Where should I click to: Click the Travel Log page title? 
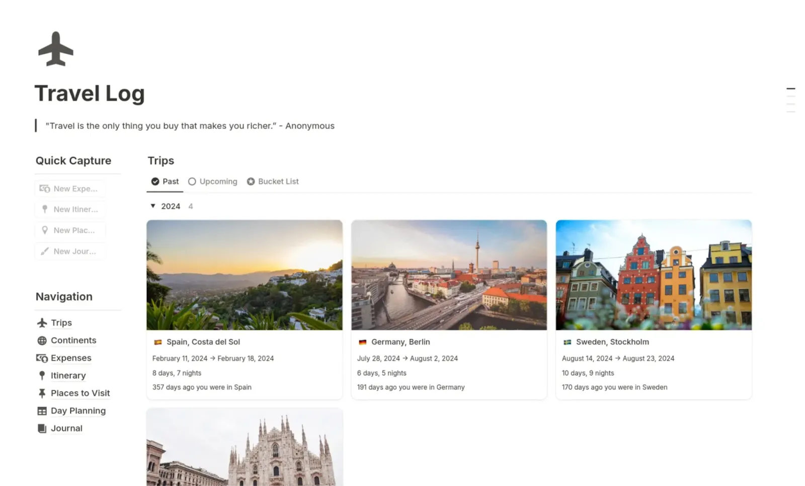click(x=90, y=94)
